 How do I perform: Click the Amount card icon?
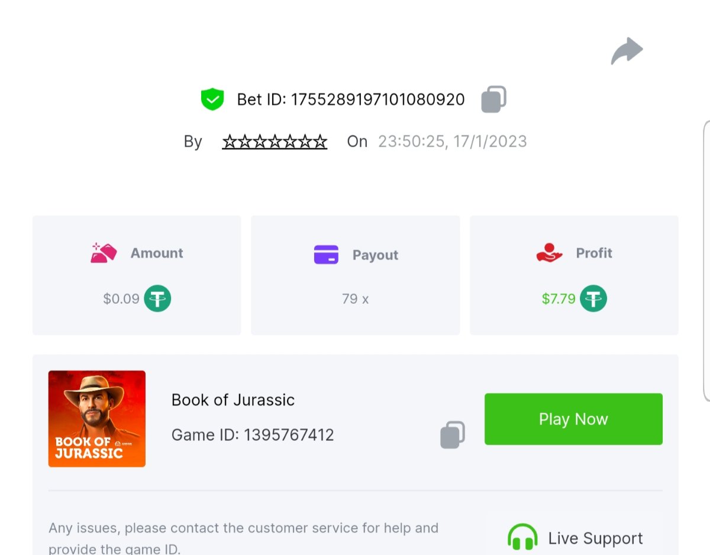[x=104, y=253]
